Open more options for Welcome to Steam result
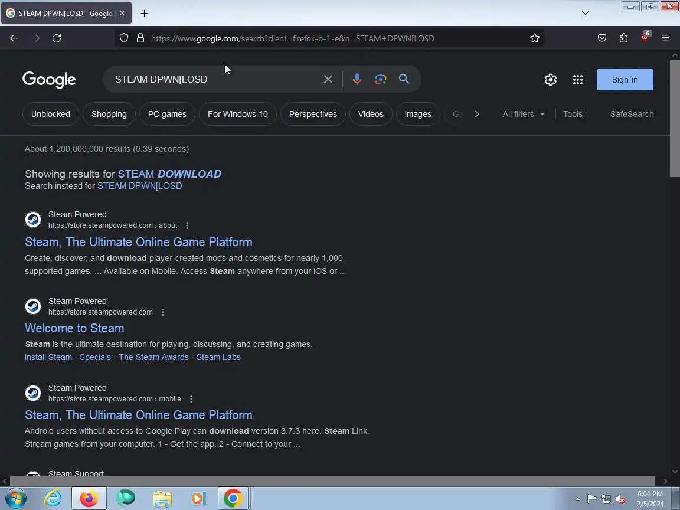This screenshot has height=510, width=680. point(163,312)
